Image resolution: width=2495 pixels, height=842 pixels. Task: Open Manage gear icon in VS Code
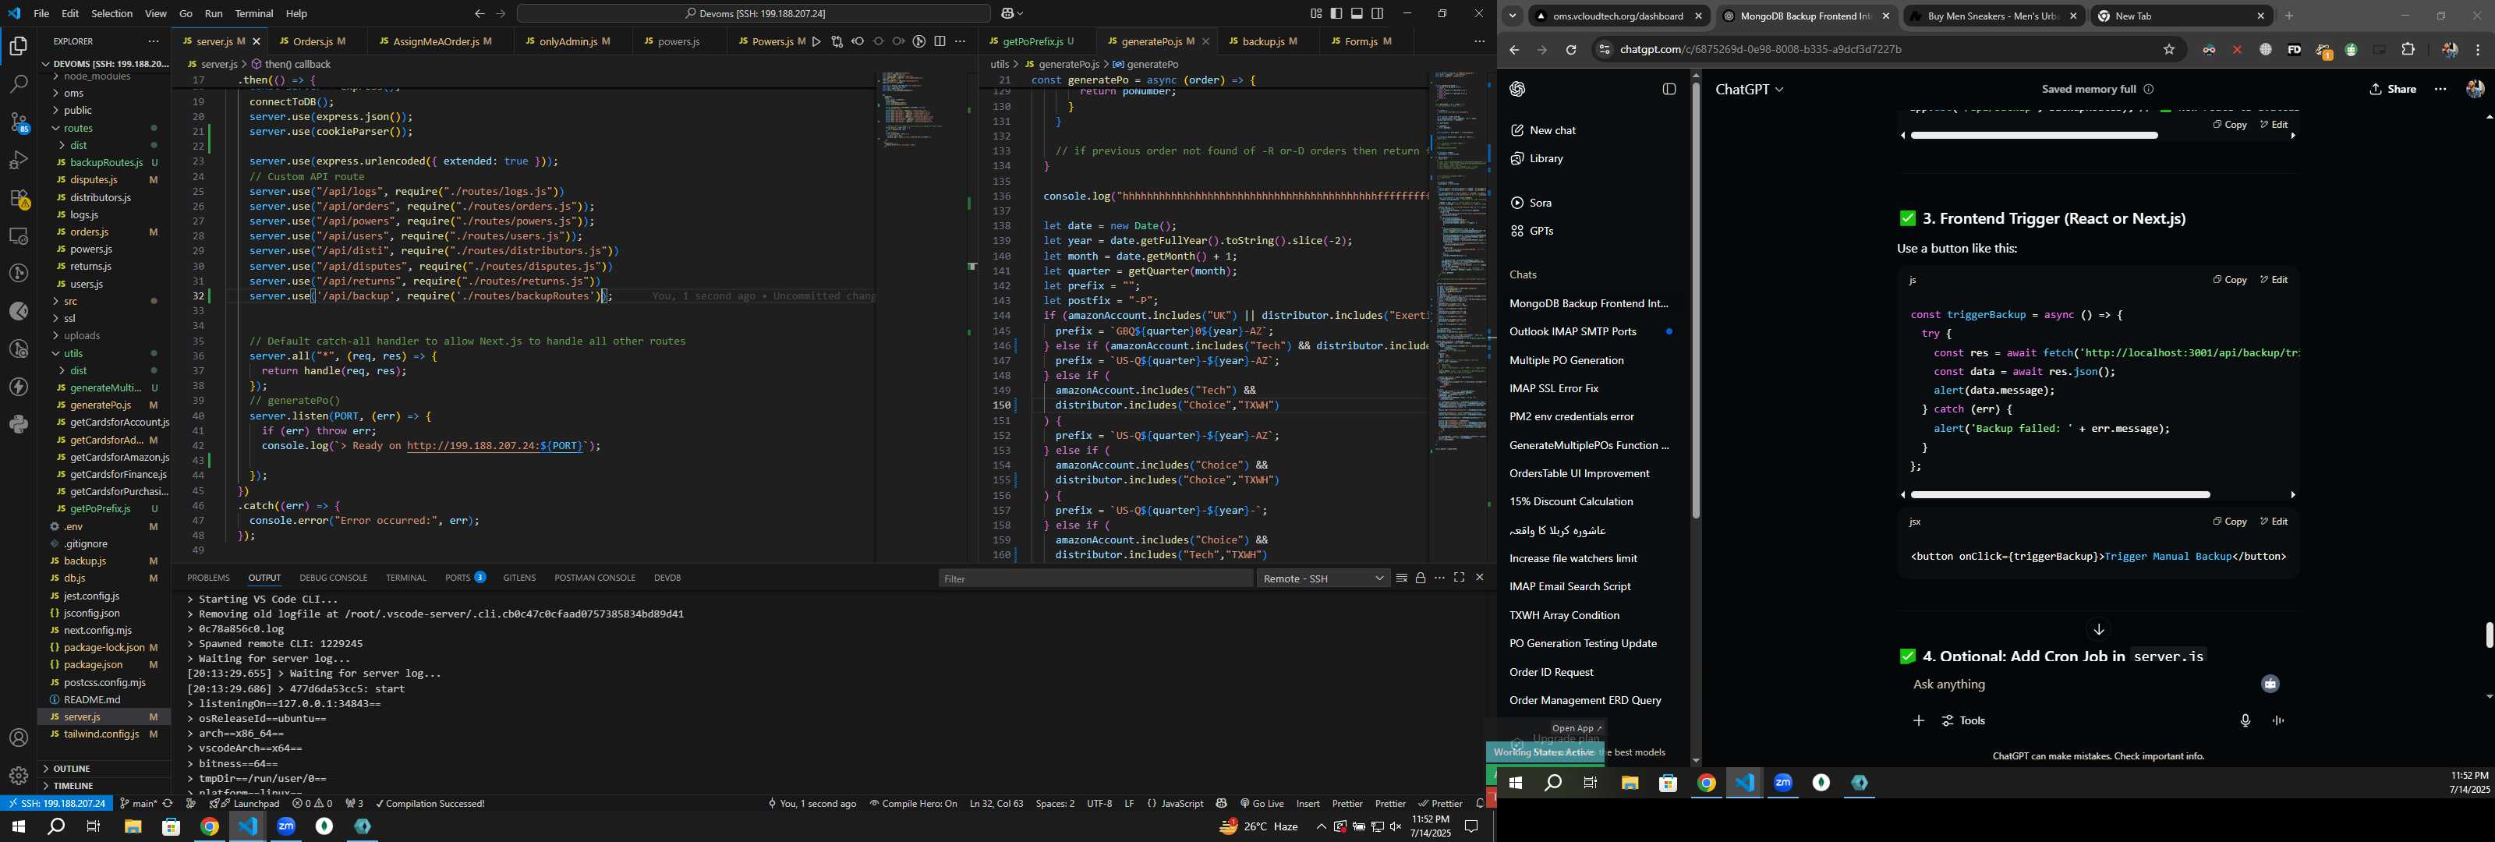(x=19, y=776)
